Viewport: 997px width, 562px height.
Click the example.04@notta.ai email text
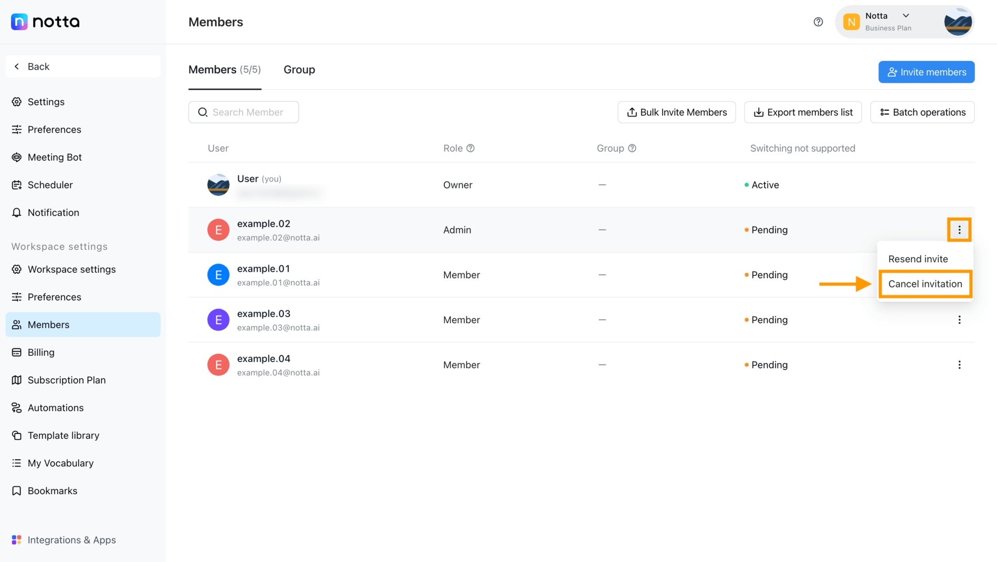pyautogui.click(x=278, y=373)
